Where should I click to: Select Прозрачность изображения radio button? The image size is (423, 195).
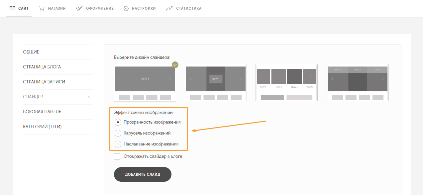click(118, 122)
